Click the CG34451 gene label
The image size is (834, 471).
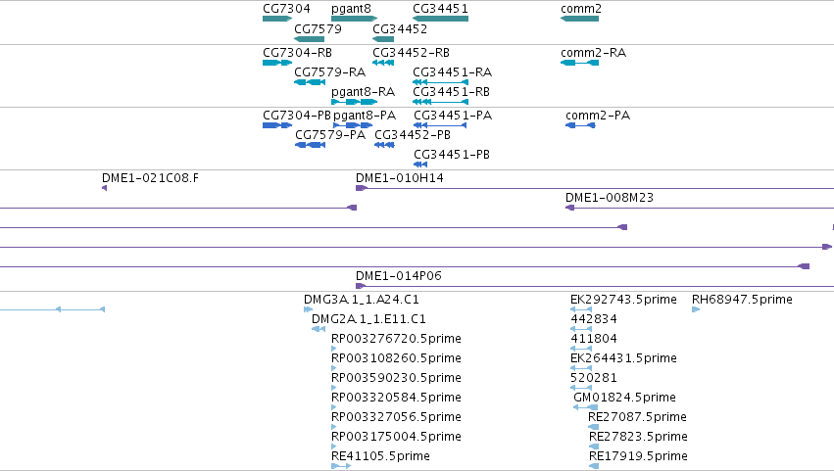click(x=440, y=9)
